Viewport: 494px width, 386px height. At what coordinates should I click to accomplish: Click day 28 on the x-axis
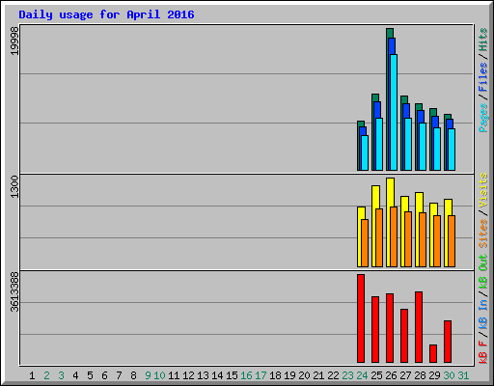pos(420,375)
